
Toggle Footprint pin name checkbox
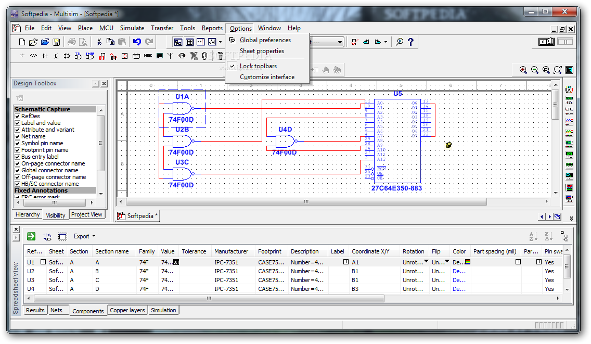pyautogui.click(x=17, y=150)
